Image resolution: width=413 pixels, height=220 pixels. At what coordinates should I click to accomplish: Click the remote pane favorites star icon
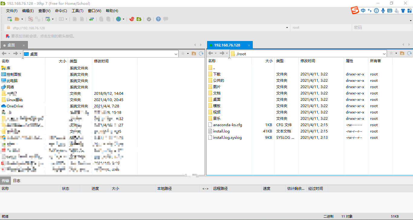tap(391, 53)
